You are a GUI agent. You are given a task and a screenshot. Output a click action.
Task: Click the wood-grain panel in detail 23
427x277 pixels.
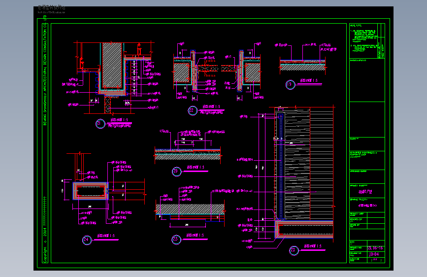(x=297, y=164)
